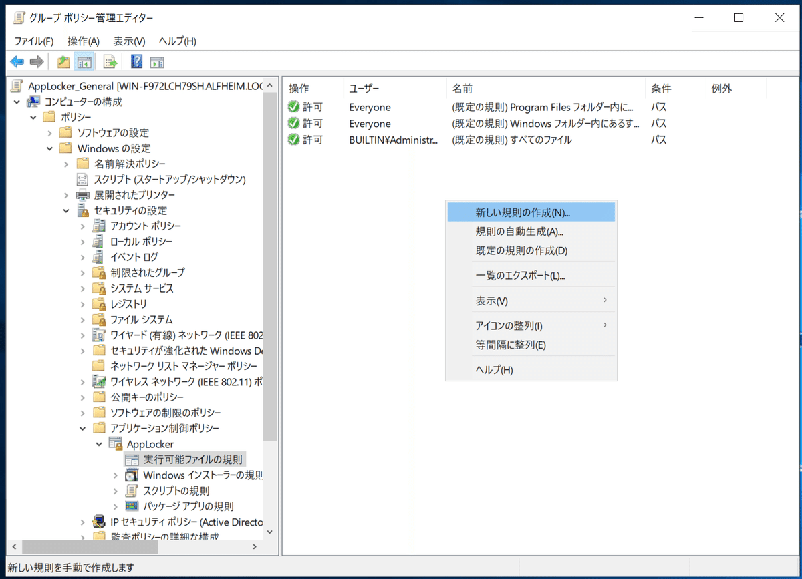Toggle the Show/Hide console tree icon

click(84, 62)
